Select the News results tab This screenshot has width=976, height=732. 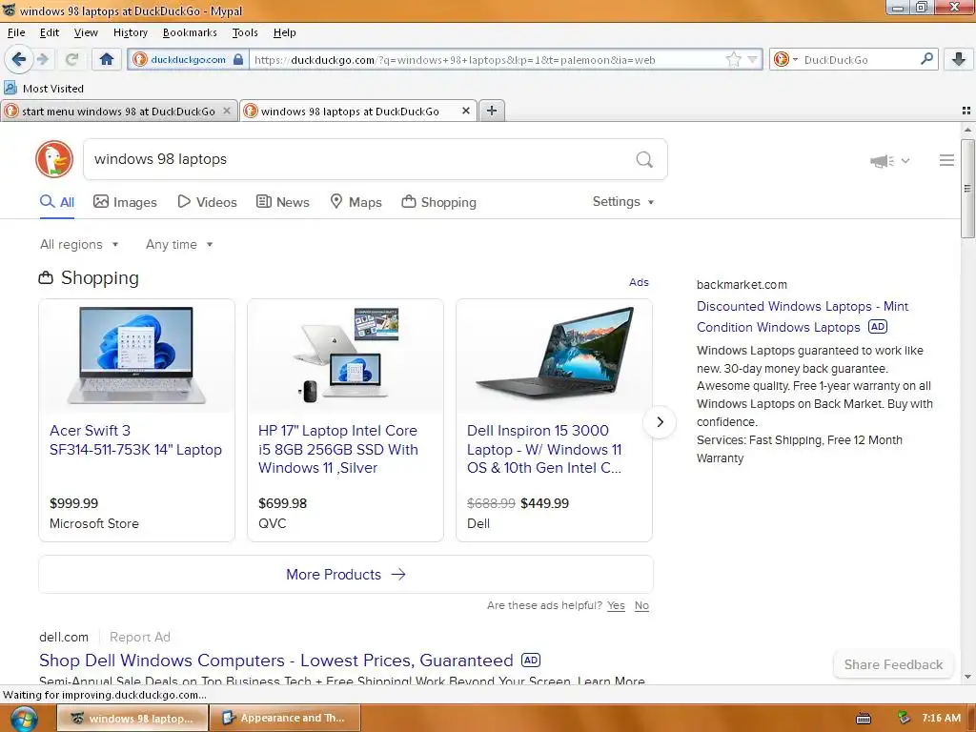coord(283,202)
